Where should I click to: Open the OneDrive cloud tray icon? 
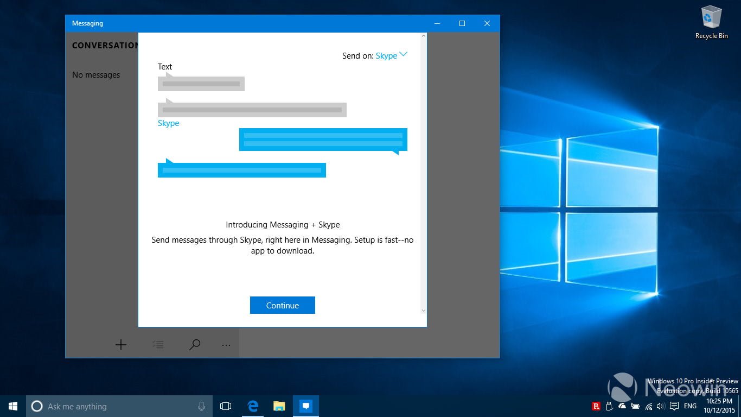622,406
